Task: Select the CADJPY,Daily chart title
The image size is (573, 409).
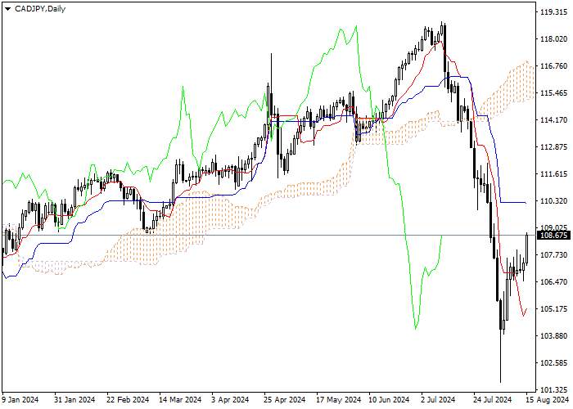Action: (x=40, y=9)
